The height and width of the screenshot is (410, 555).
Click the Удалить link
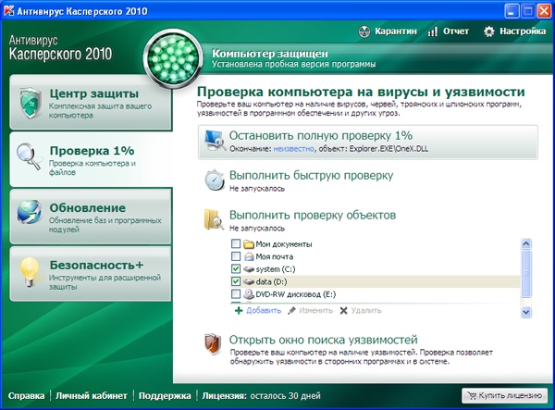[x=366, y=311]
